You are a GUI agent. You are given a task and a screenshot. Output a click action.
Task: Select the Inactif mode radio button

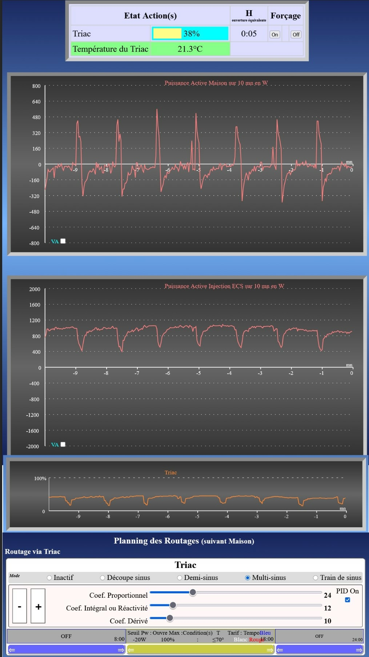49,578
